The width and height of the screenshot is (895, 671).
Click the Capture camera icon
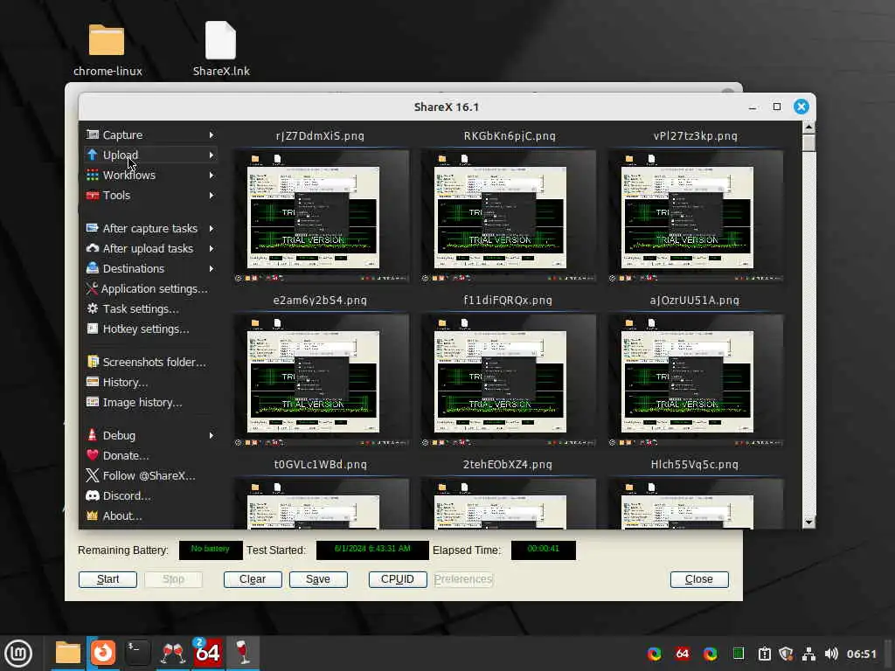(92, 135)
